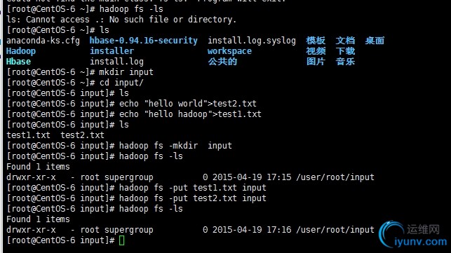Click test2.txt in the ls output
The image size is (451, 253).
click(82, 135)
